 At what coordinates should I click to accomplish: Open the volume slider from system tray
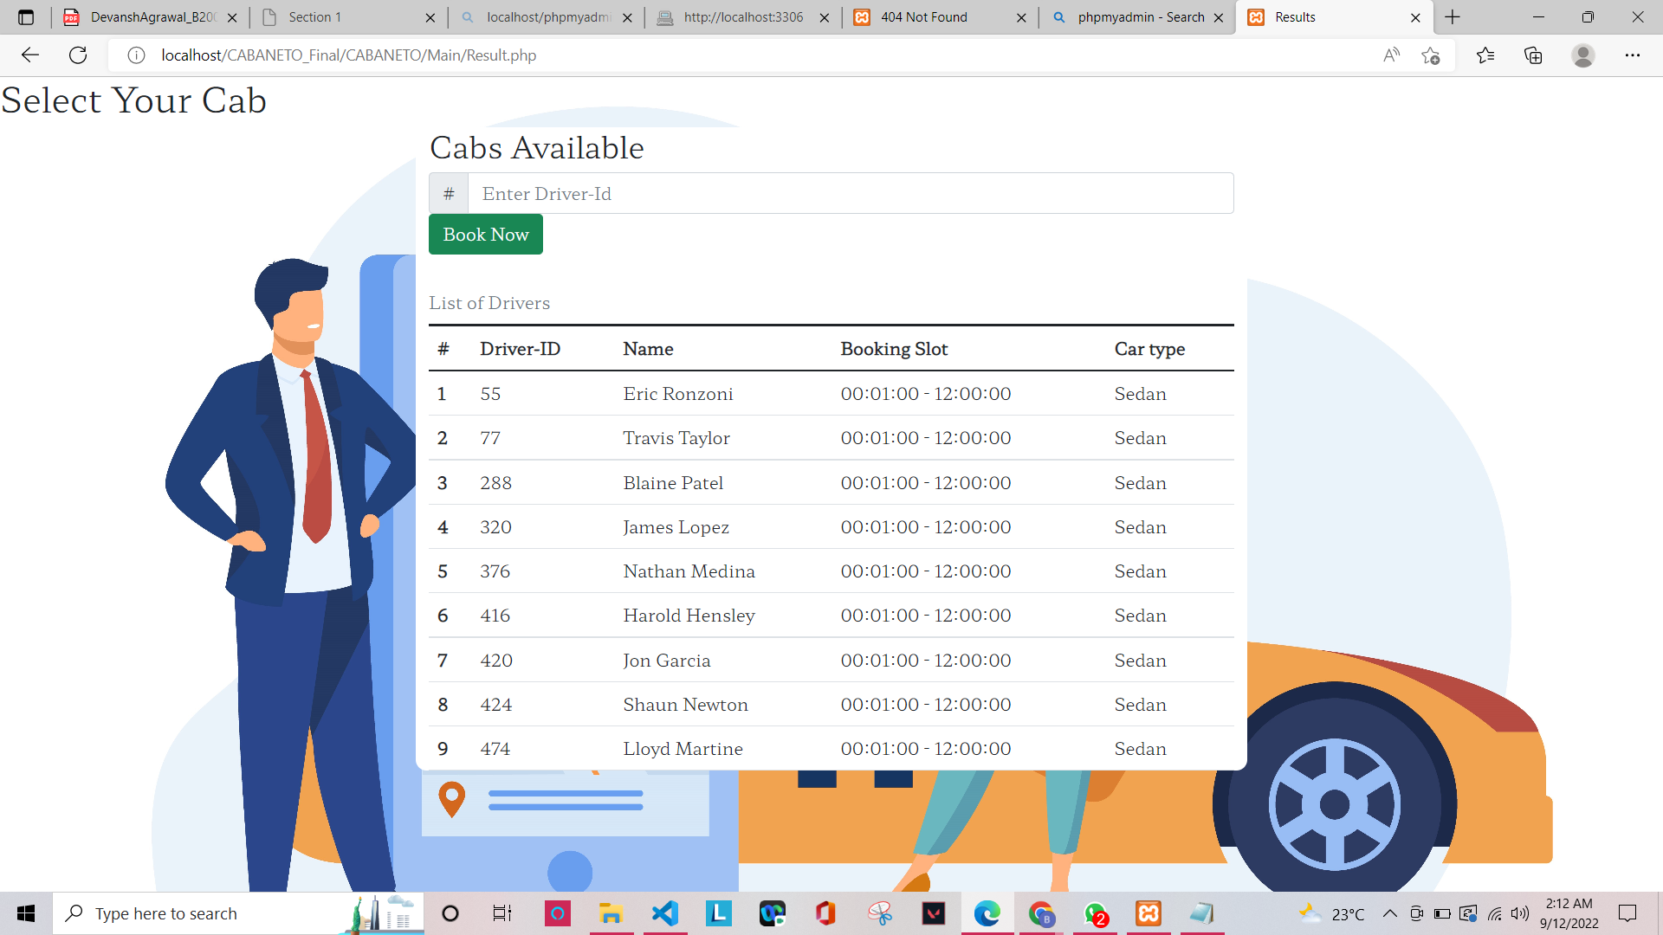(1520, 913)
